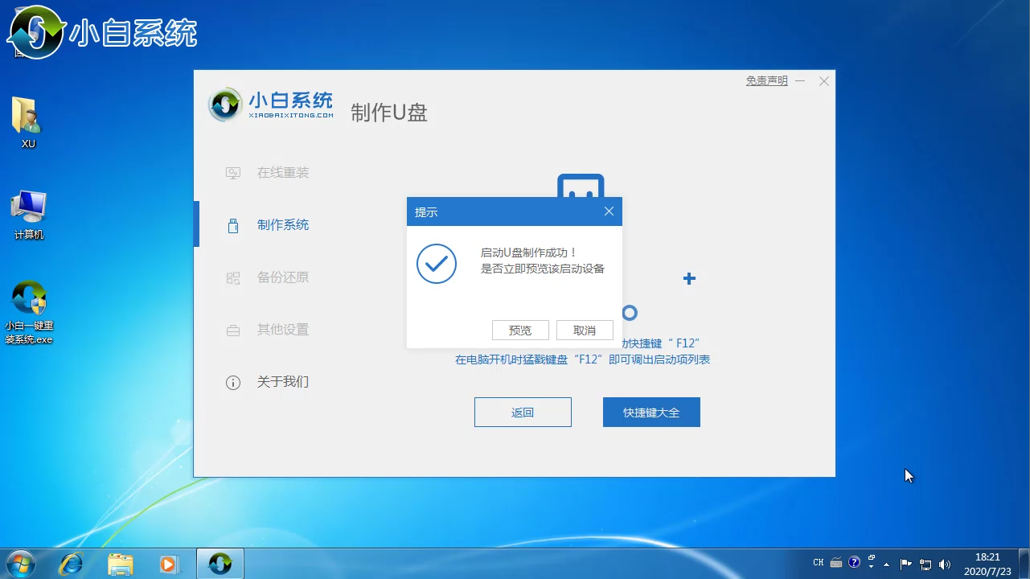1030x579 pixels.
Task: Open the 免责声明 link
Action: [x=766, y=81]
